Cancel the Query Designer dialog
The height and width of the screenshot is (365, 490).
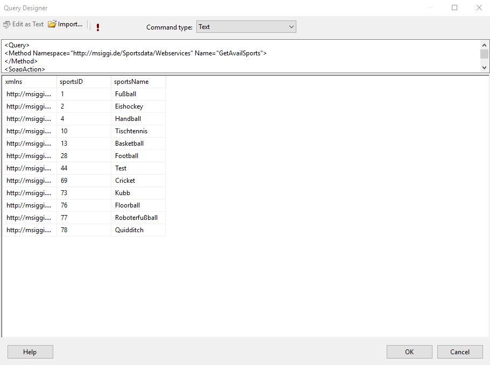[x=460, y=352]
